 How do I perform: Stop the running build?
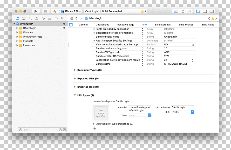45,11
